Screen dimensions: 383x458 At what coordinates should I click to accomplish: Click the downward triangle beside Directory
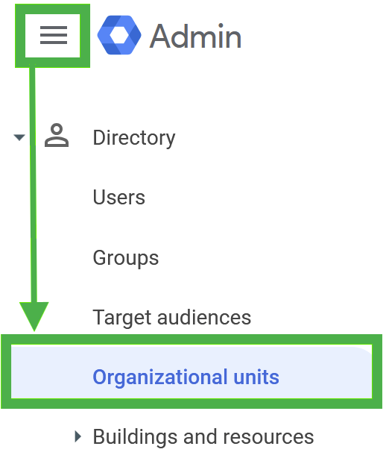point(19,137)
